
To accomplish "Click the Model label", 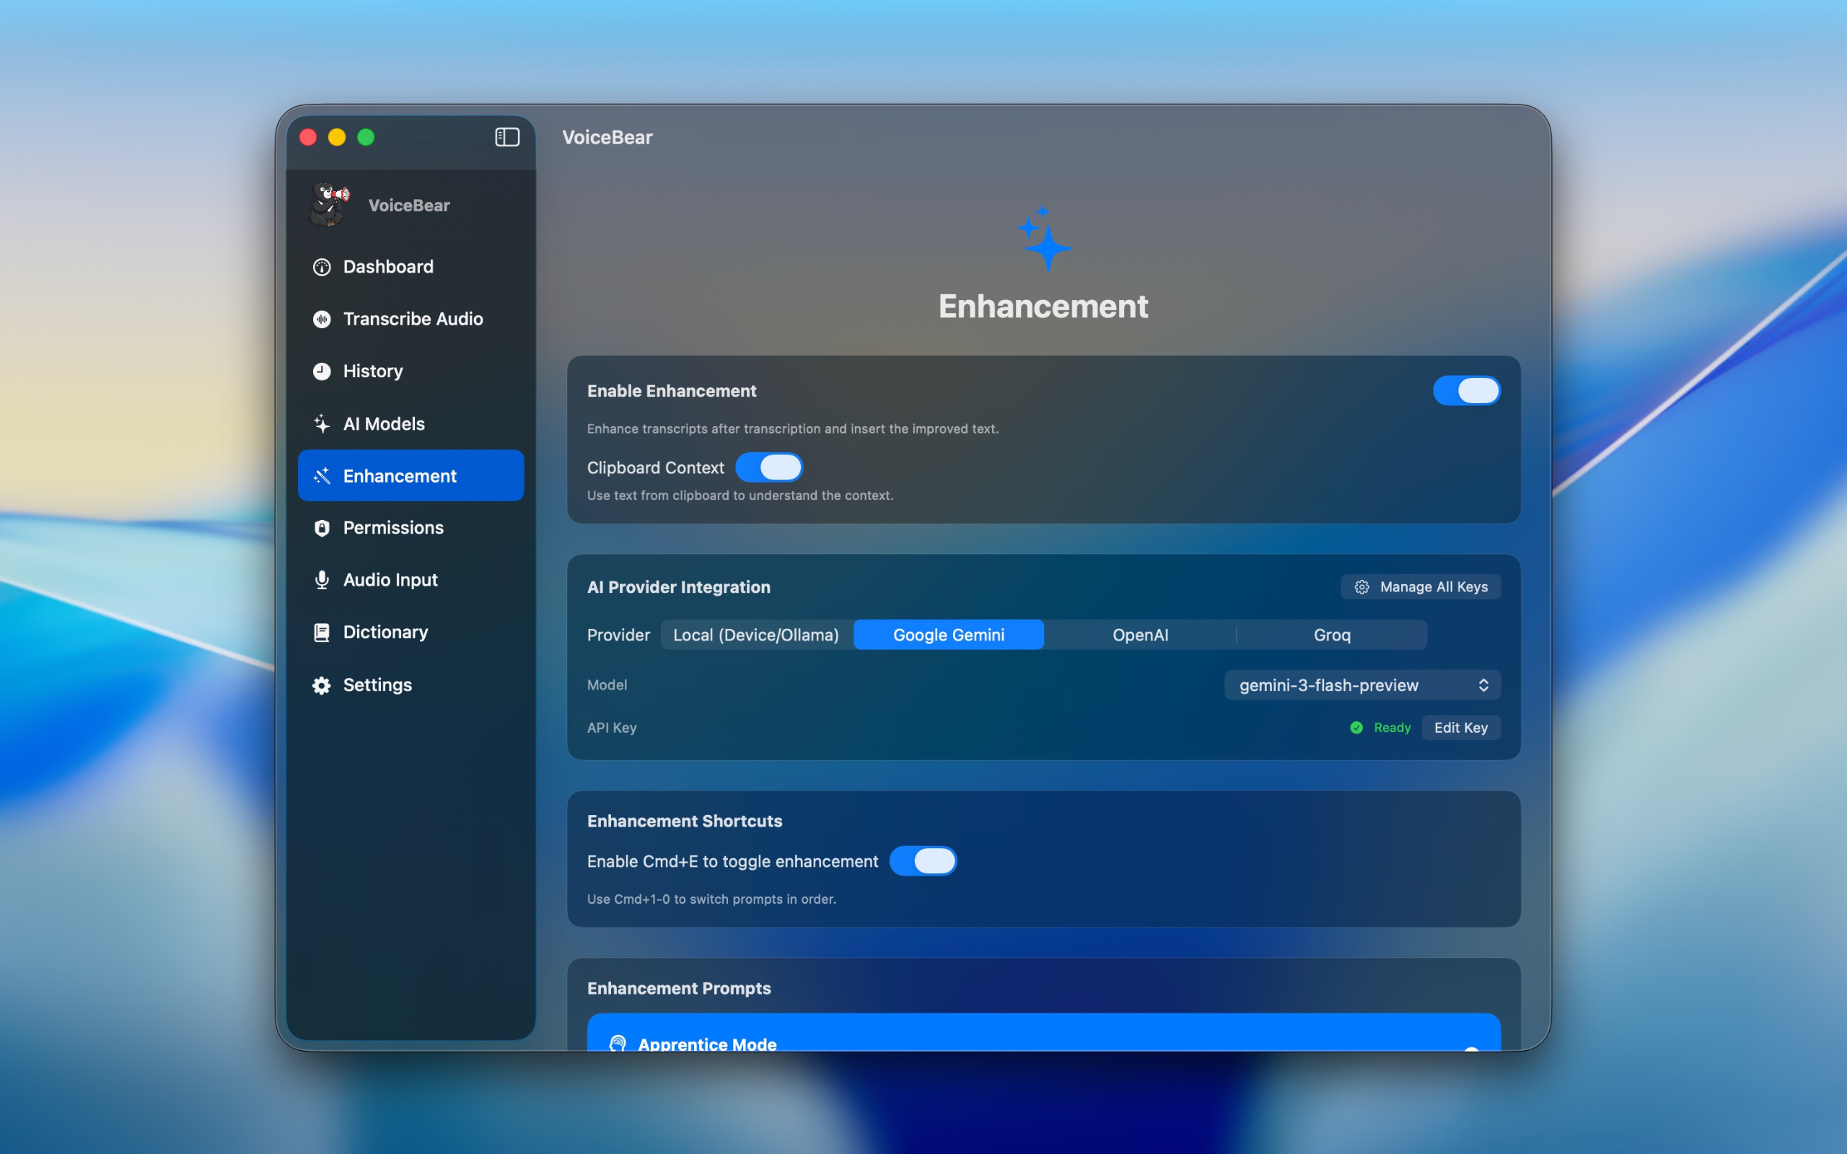I will pyautogui.click(x=607, y=685).
